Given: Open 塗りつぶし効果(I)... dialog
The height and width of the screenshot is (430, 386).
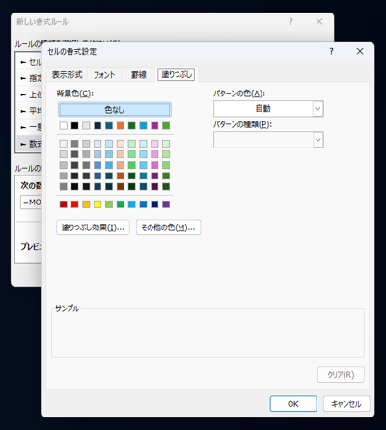Looking at the screenshot, I should point(93,228).
